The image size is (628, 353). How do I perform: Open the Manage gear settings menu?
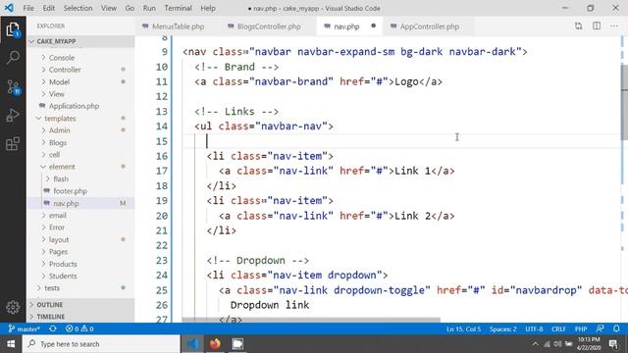click(x=13, y=307)
